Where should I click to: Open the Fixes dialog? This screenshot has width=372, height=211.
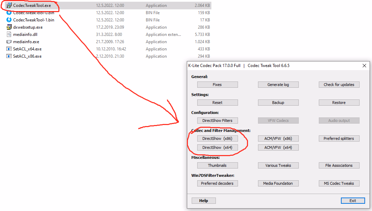[217, 85]
